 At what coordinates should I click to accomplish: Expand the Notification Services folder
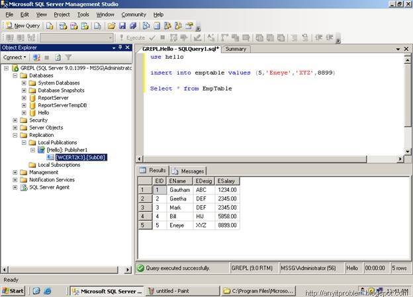15,180
